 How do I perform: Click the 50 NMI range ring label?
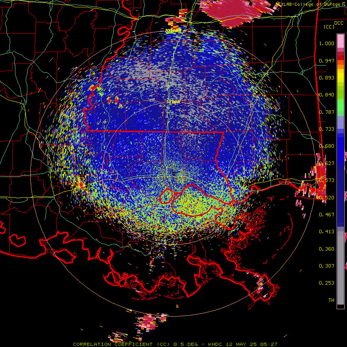point(173,102)
